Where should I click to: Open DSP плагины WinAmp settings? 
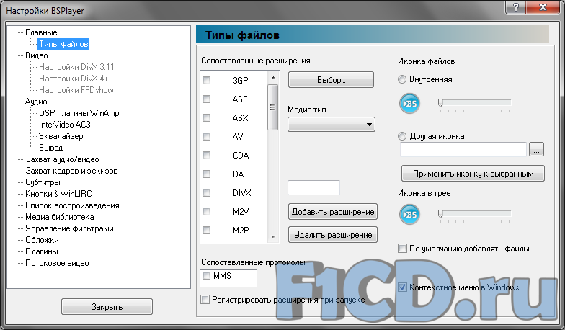(x=79, y=113)
